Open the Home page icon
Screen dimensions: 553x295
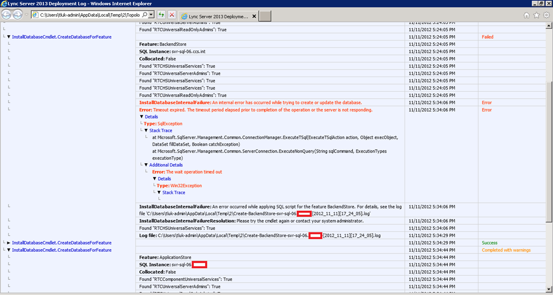(x=527, y=16)
